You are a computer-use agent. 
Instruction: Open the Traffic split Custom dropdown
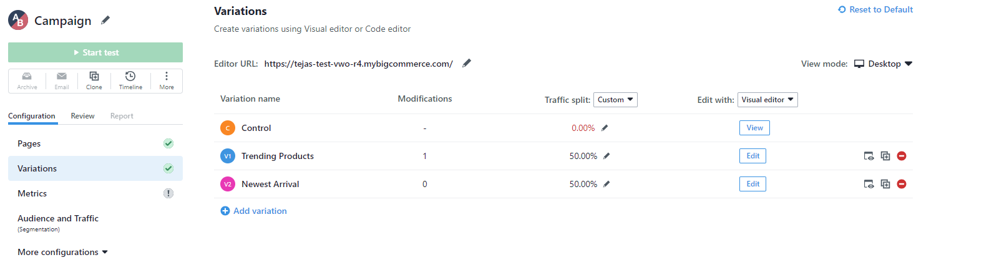coord(615,100)
